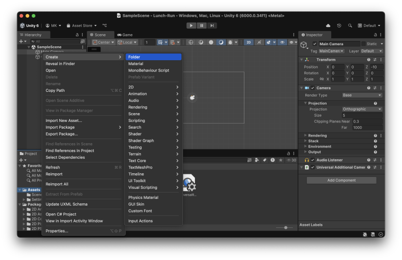This screenshot has width=402, height=260.
Task: Toggle the Audio Listener checkbox
Action: click(313, 160)
